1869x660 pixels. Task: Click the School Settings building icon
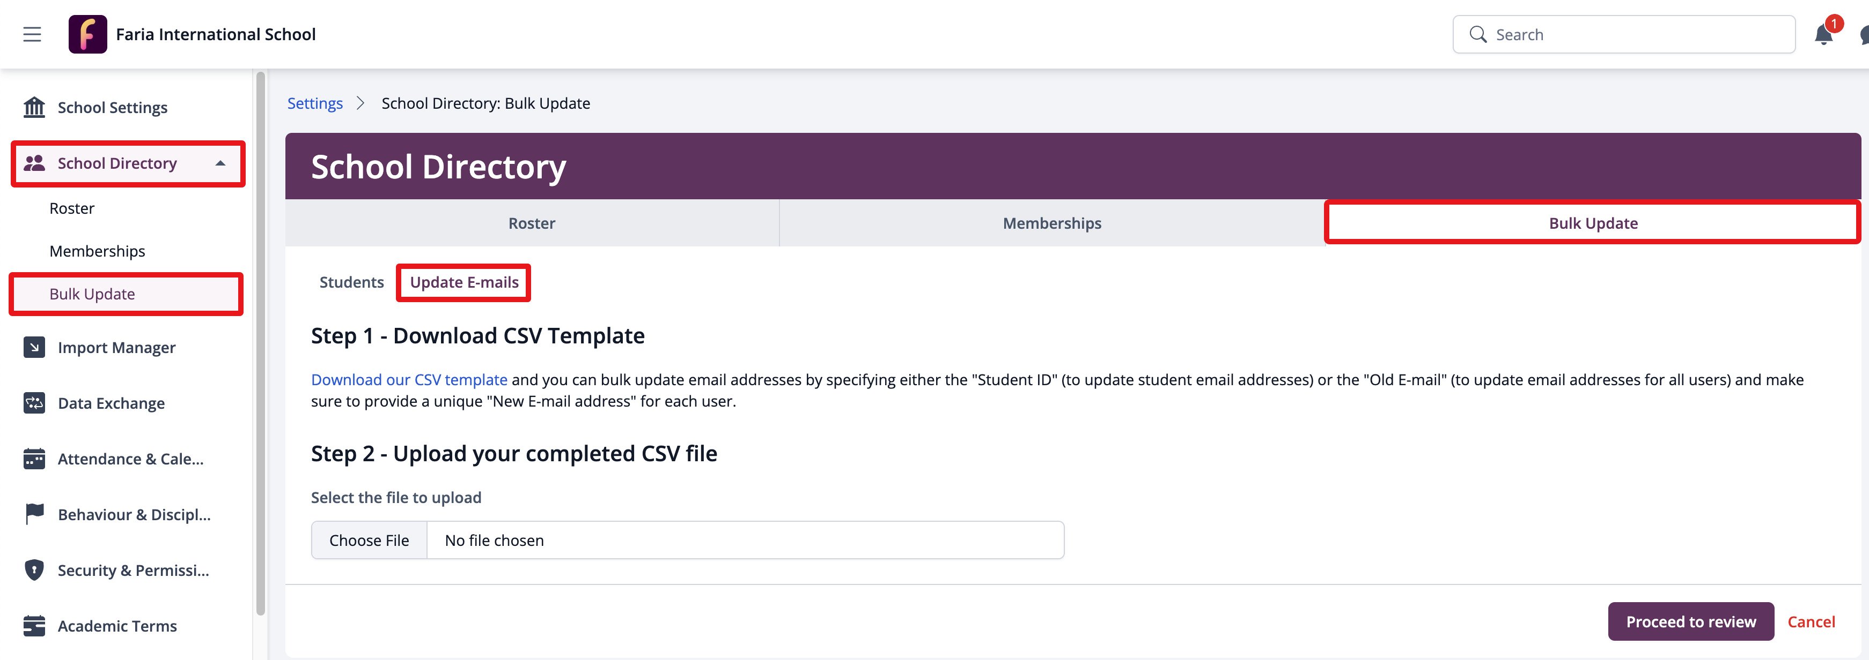pos(34,107)
